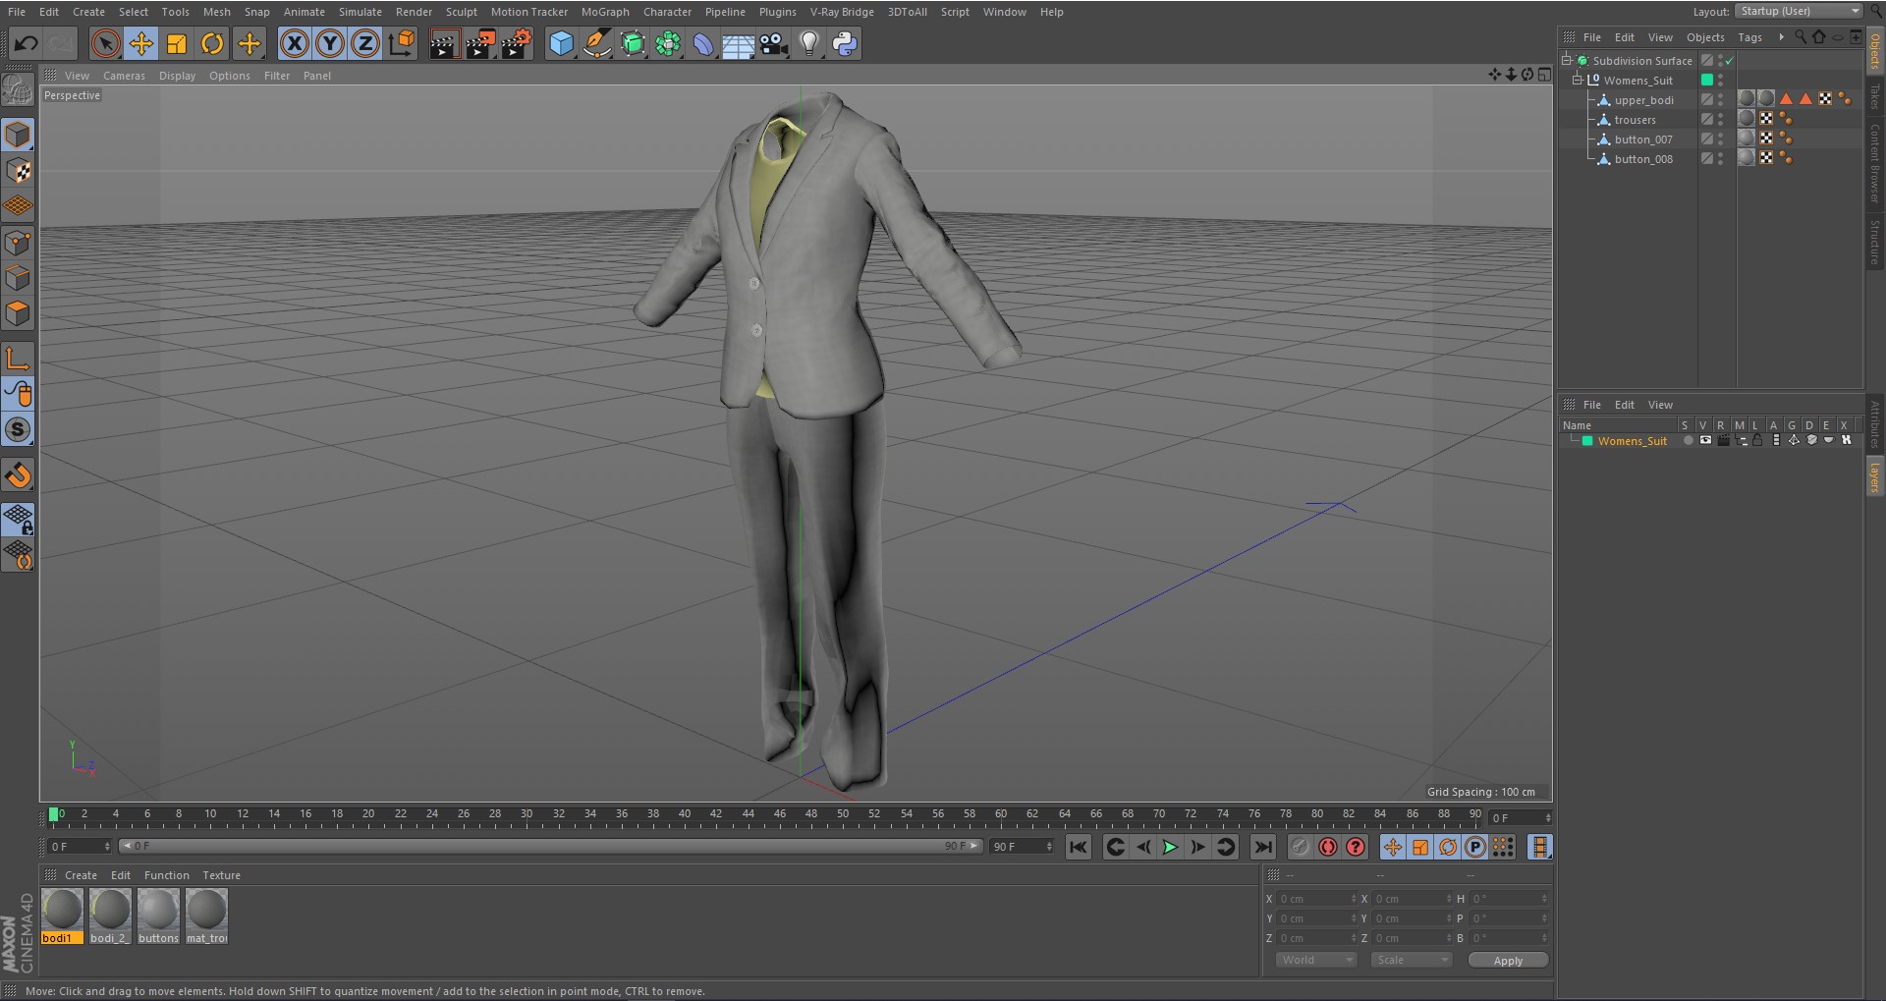Select the bodi1 material swatch

(63, 916)
